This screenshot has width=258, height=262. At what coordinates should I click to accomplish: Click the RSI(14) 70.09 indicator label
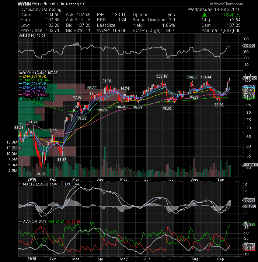34,36
